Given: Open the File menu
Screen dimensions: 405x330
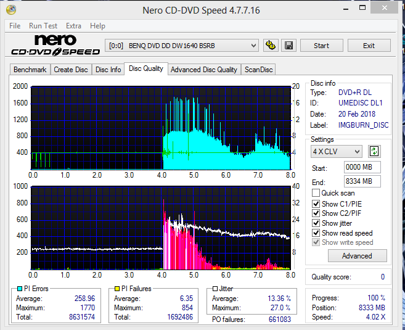Looking at the screenshot, I should (x=15, y=26).
